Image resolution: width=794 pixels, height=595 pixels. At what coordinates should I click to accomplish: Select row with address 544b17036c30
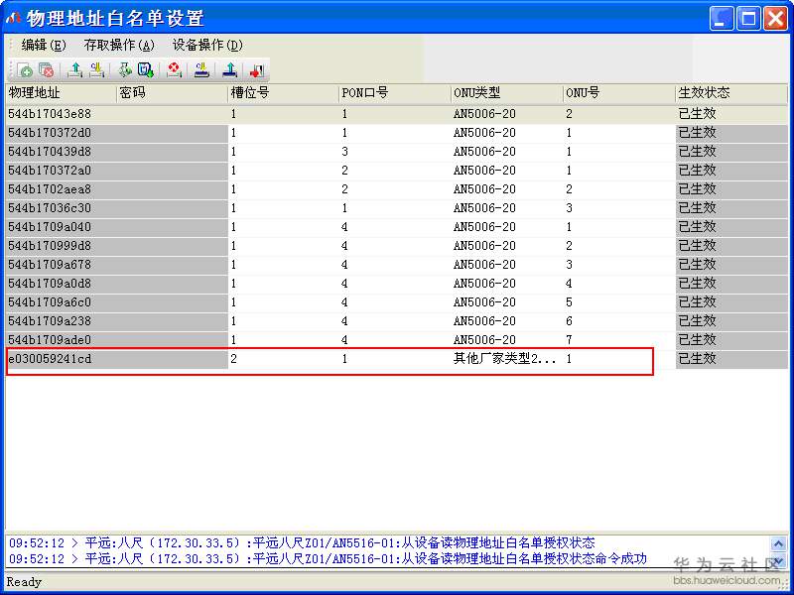tap(397, 208)
